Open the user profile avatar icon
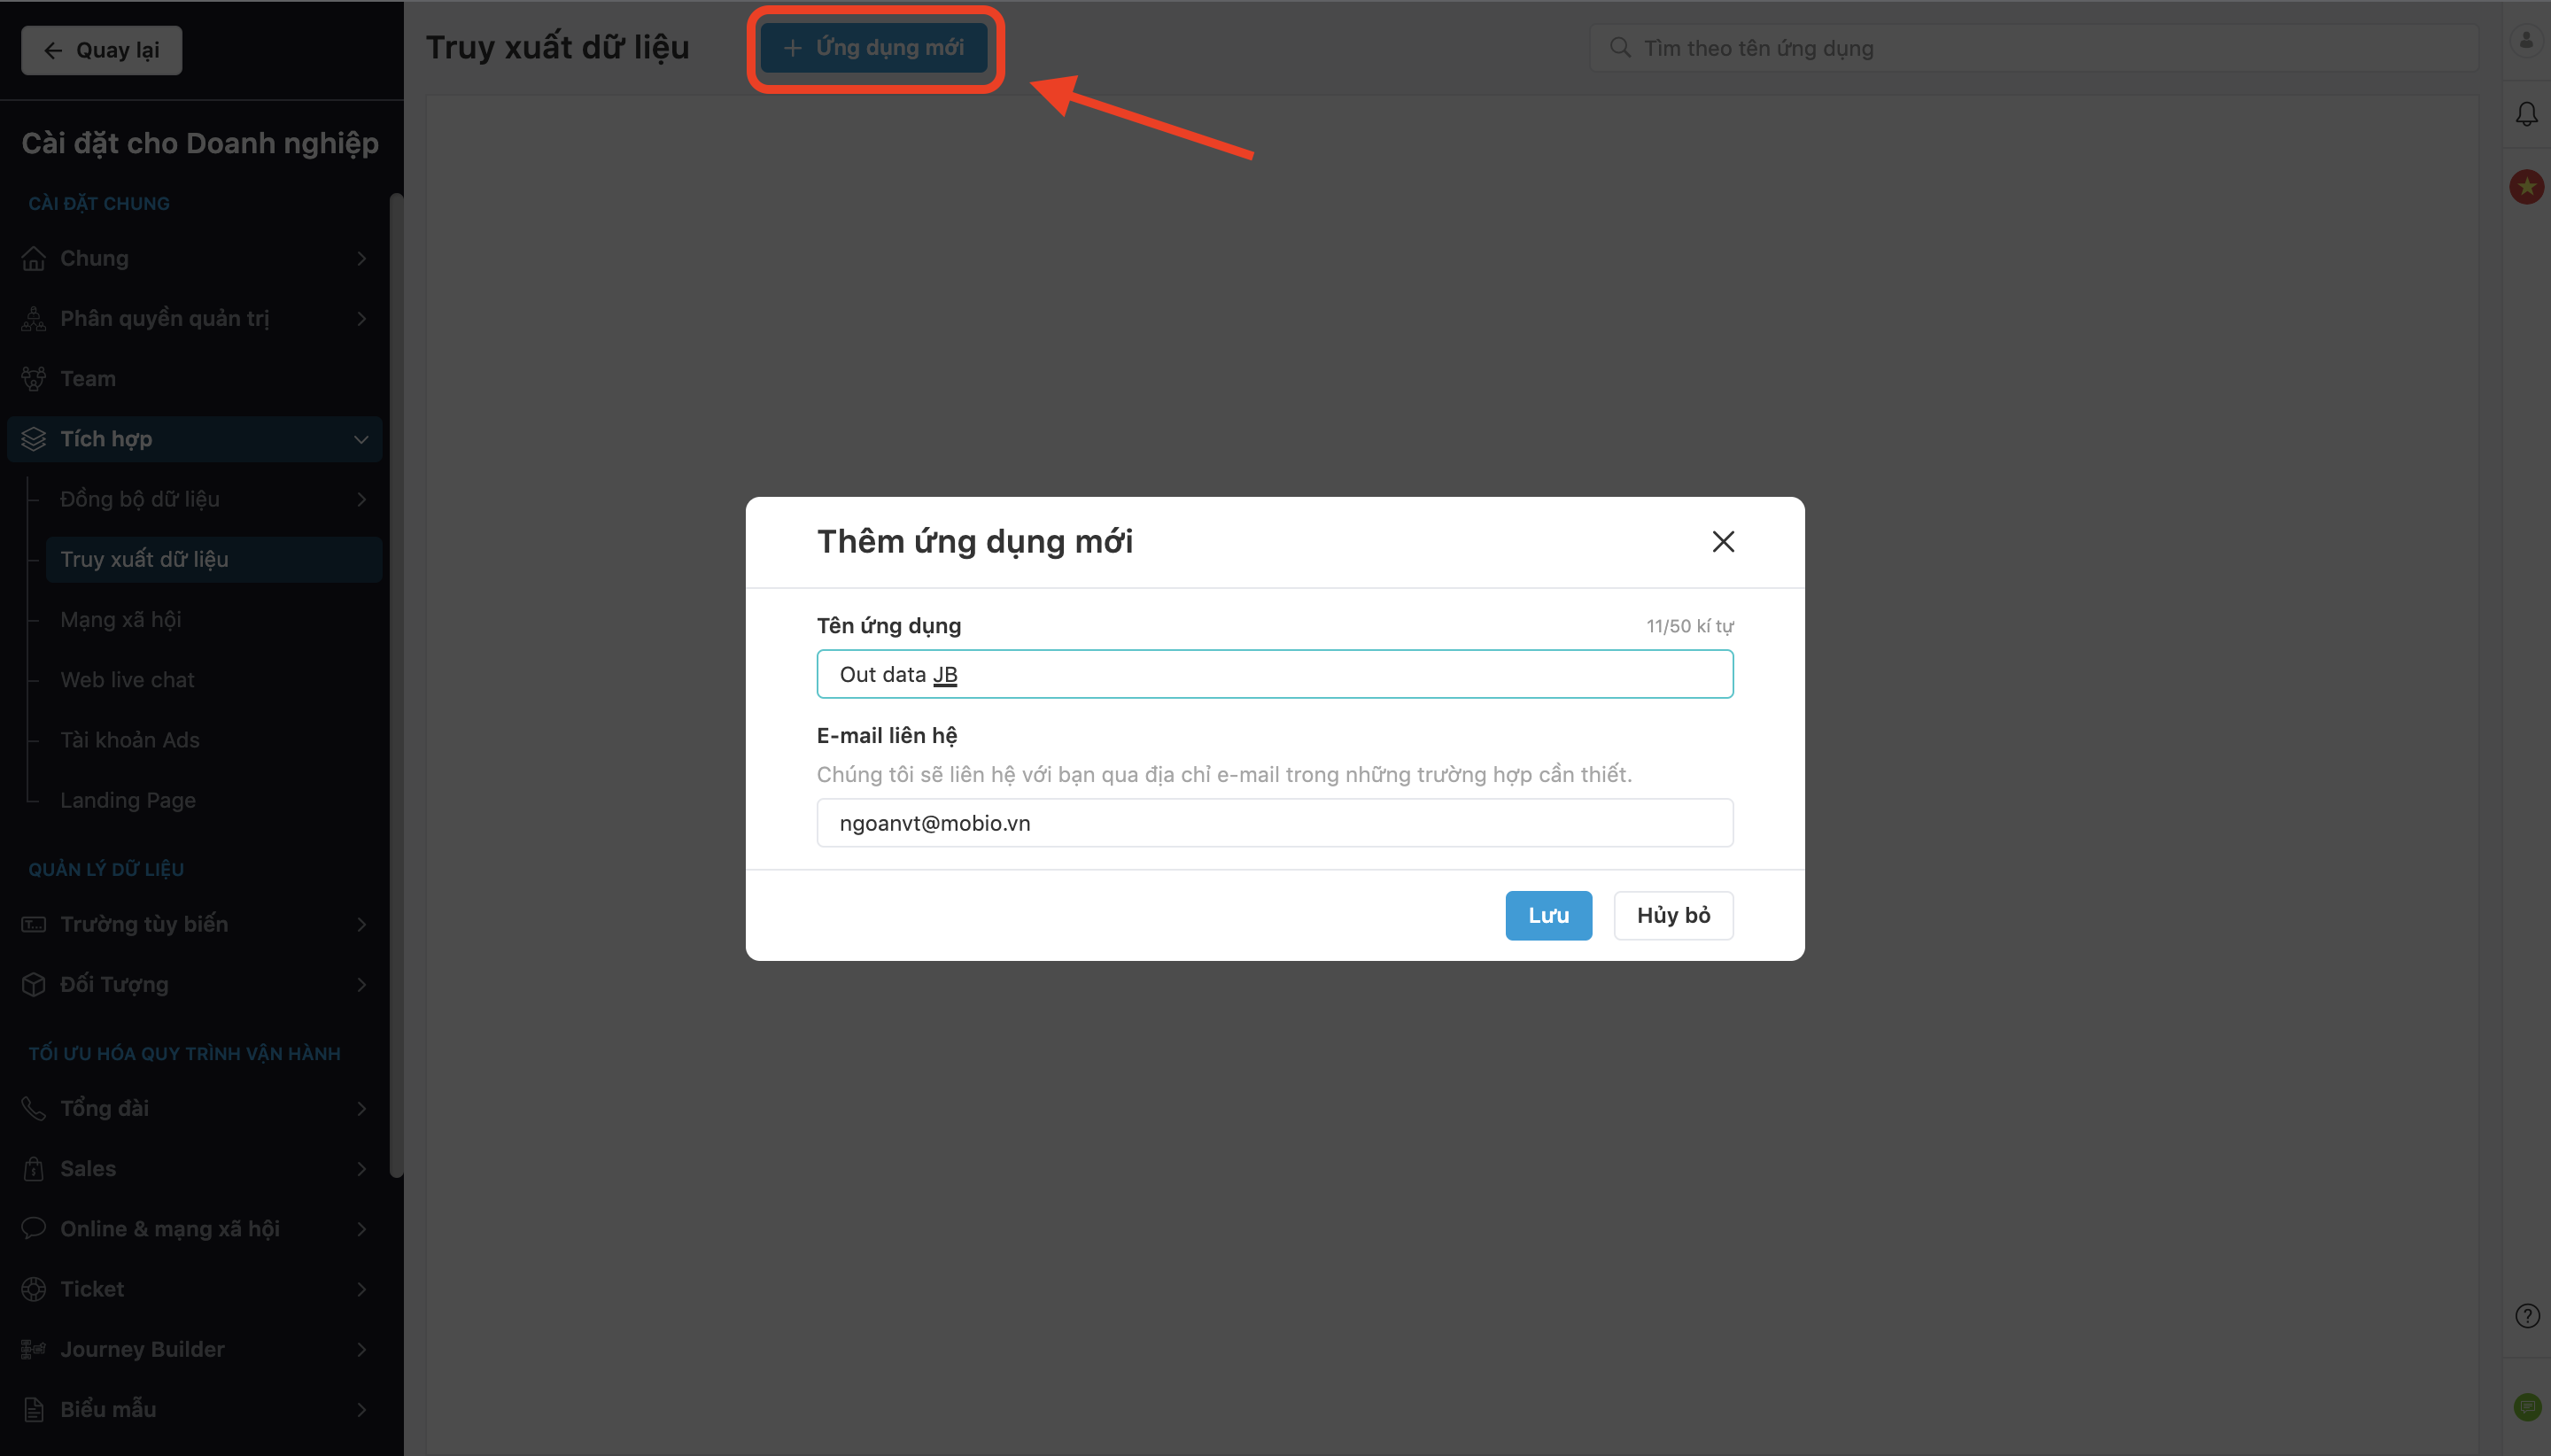The image size is (2551, 1456). pos(2526,41)
